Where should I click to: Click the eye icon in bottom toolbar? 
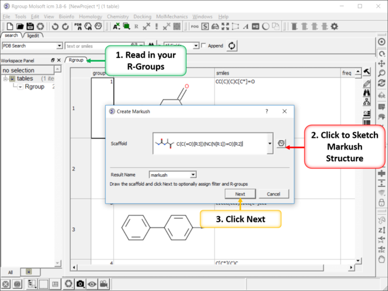[x=92, y=284]
